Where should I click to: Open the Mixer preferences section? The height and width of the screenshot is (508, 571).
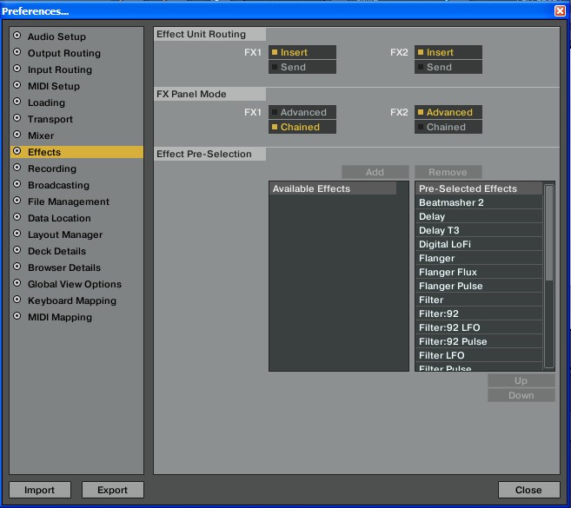pos(41,135)
